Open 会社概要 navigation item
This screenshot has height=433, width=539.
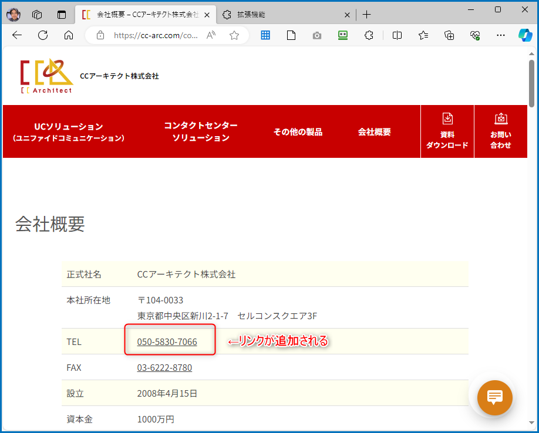375,132
